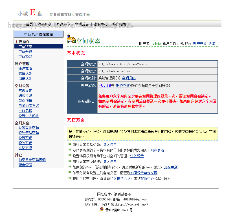Click the police badge icon near ICP number
Image resolution: width=235 pixels, height=221 pixels.
tap(102, 209)
